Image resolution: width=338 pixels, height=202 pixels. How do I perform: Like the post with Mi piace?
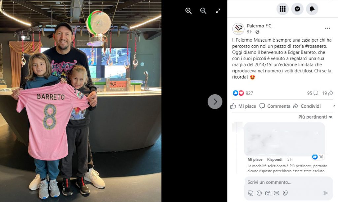point(243,106)
